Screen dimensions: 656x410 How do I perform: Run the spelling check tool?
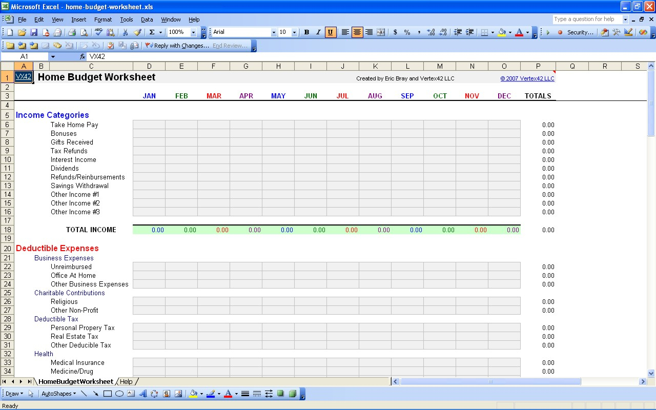pos(98,32)
